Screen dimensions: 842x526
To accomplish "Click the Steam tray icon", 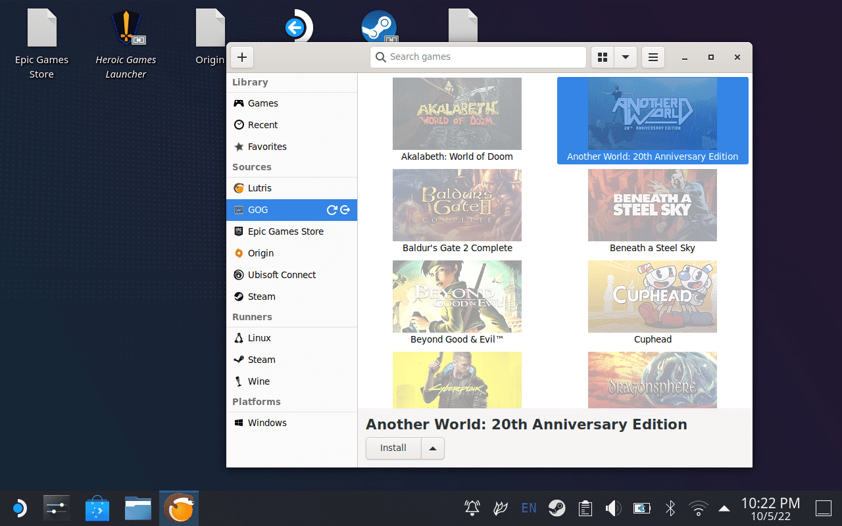I will click(557, 508).
